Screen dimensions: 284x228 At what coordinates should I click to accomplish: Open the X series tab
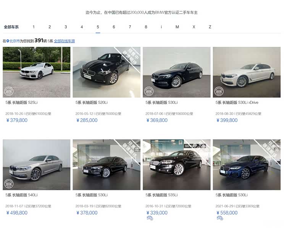194,27
